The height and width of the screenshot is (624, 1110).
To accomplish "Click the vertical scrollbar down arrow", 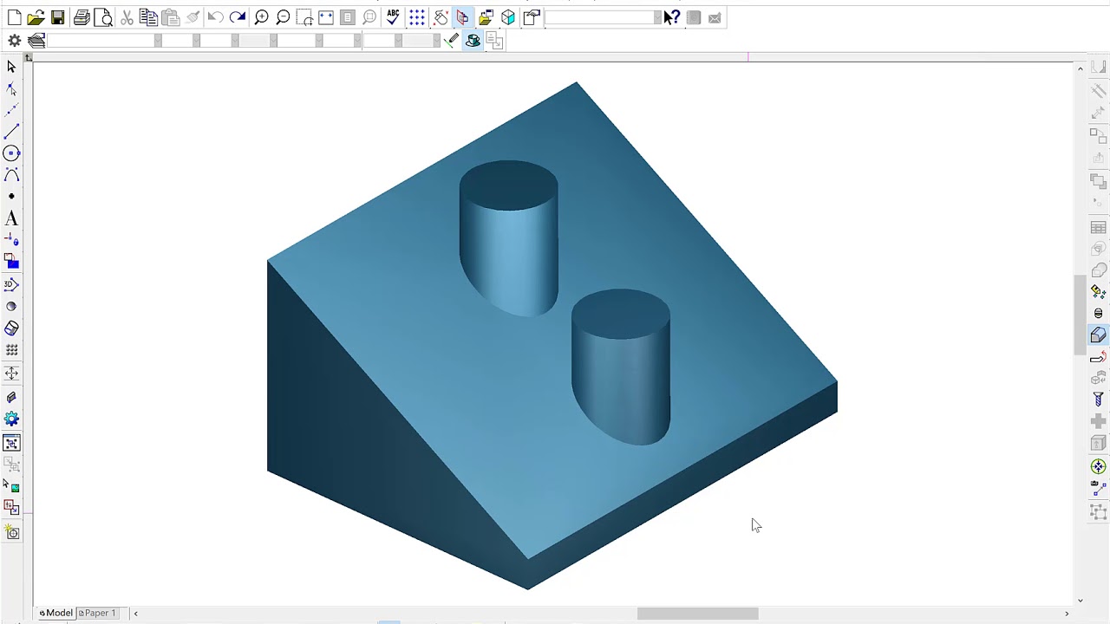I will pos(1080,600).
